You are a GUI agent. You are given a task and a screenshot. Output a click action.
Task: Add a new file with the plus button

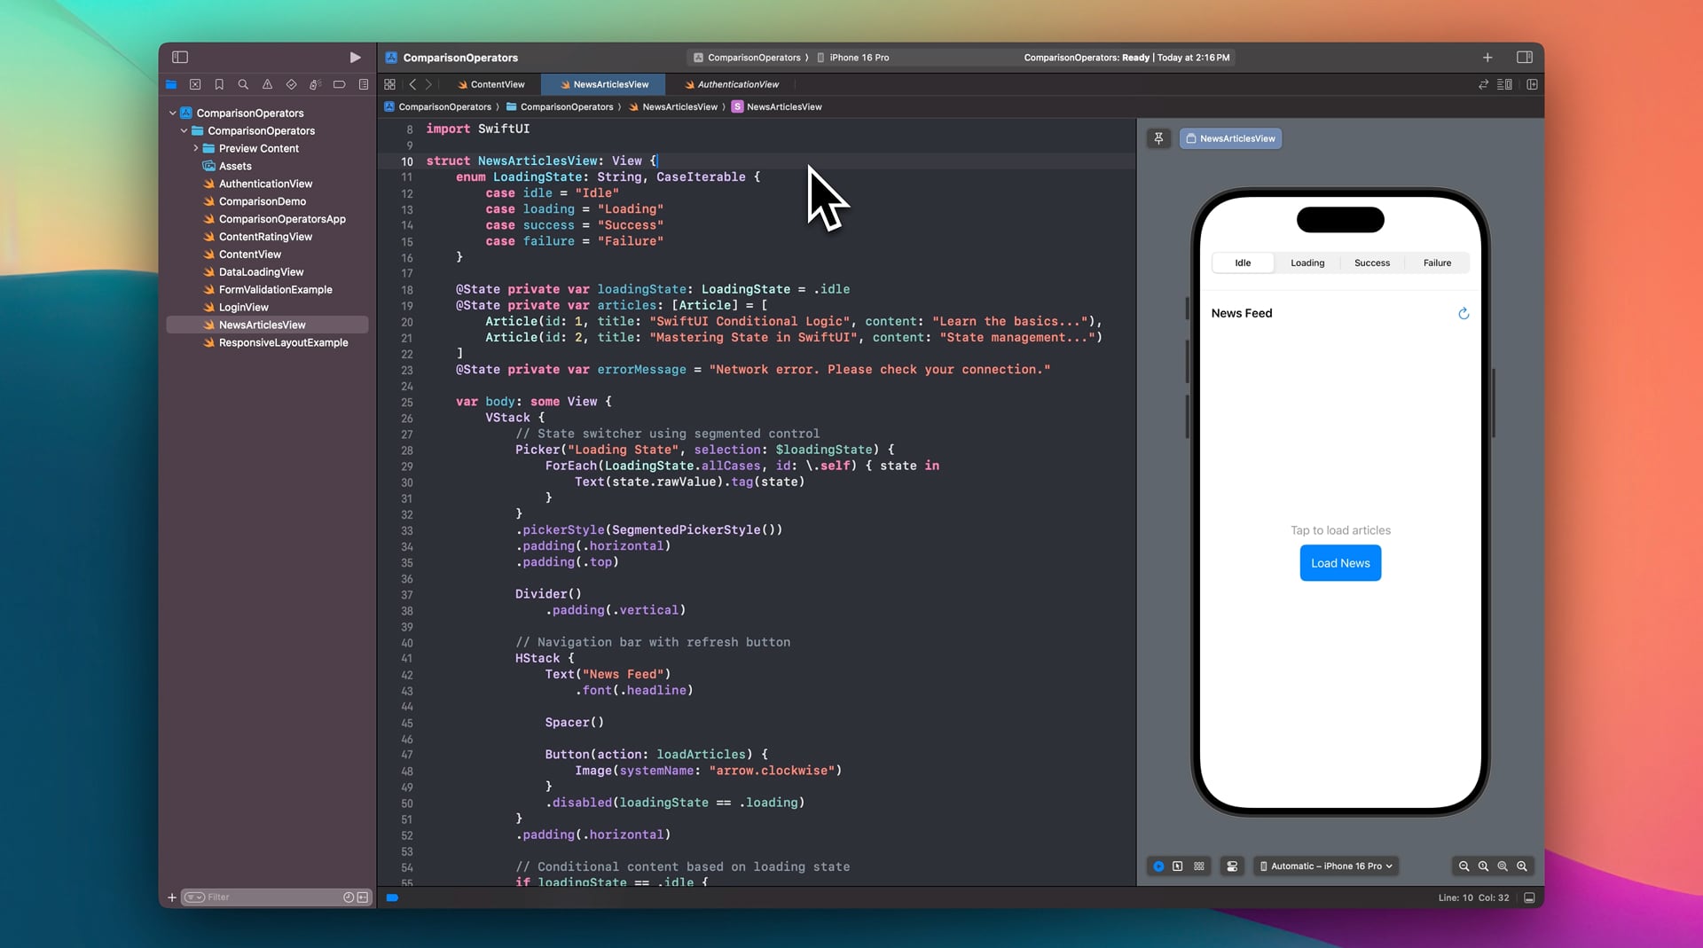[172, 897]
